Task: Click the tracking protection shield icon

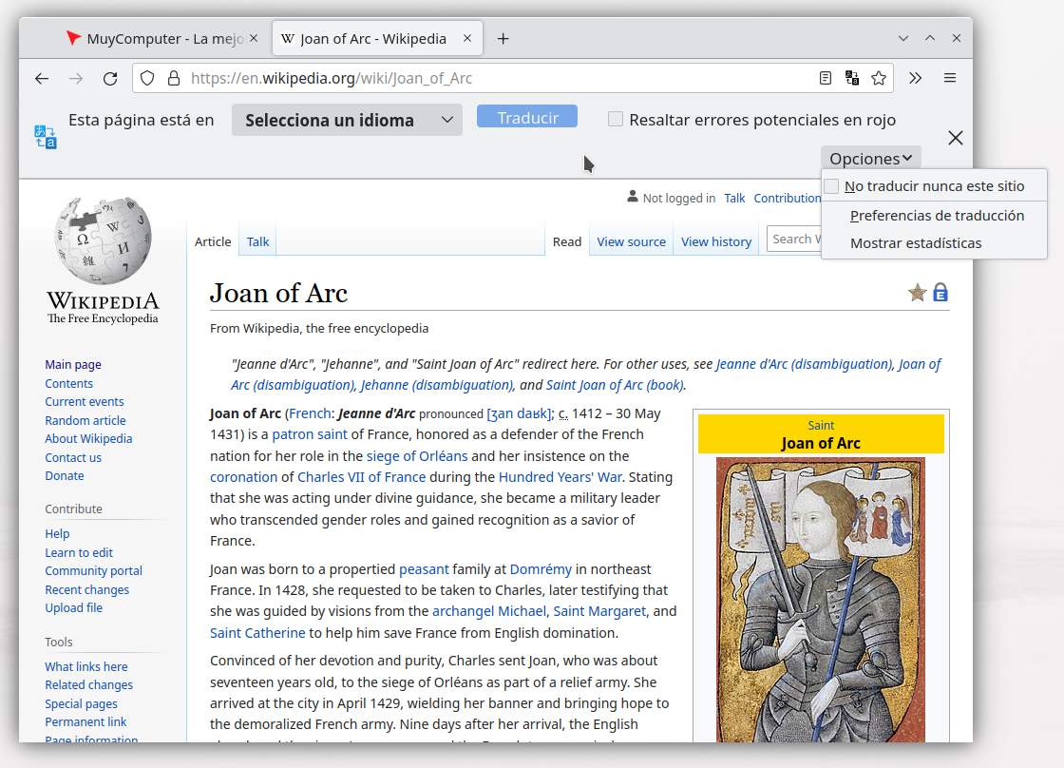Action: coord(147,79)
